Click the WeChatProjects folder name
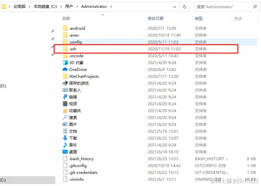This screenshot has width=261, height=186. click(x=84, y=76)
